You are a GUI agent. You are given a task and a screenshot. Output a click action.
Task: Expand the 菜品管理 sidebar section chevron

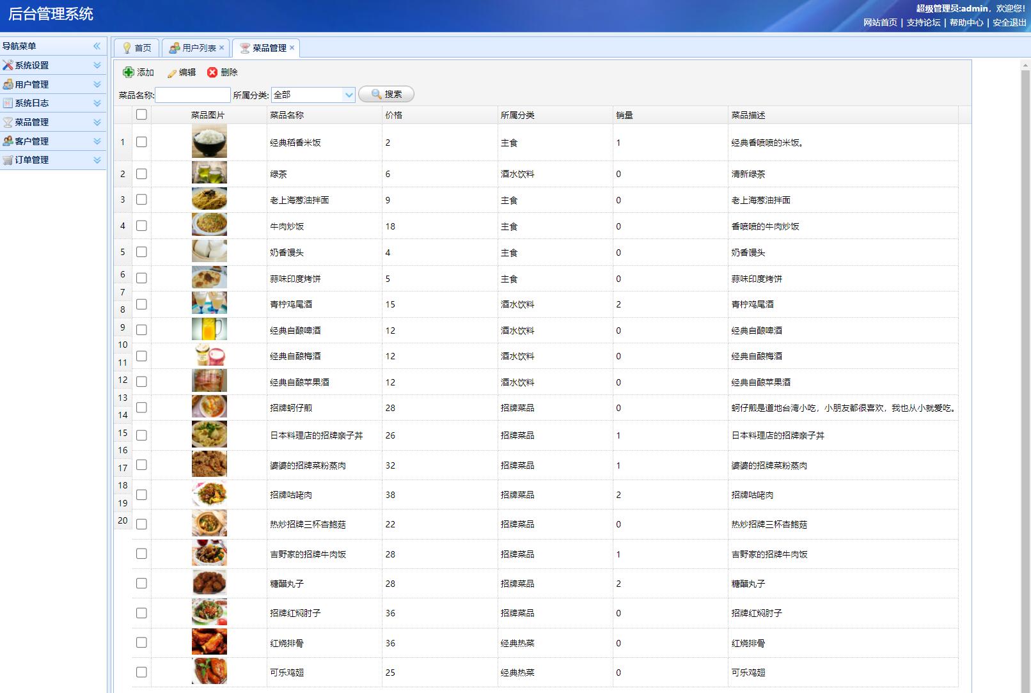pyautogui.click(x=97, y=121)
